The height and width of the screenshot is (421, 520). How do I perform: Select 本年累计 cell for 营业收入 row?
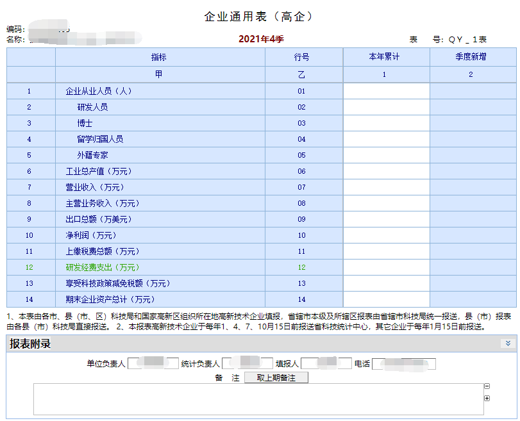387,187
